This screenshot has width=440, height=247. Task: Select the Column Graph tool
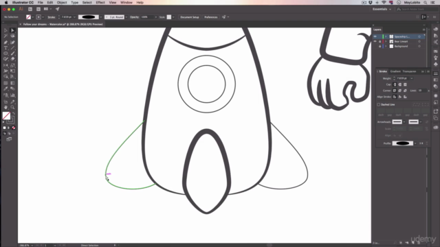click(12, 95)
